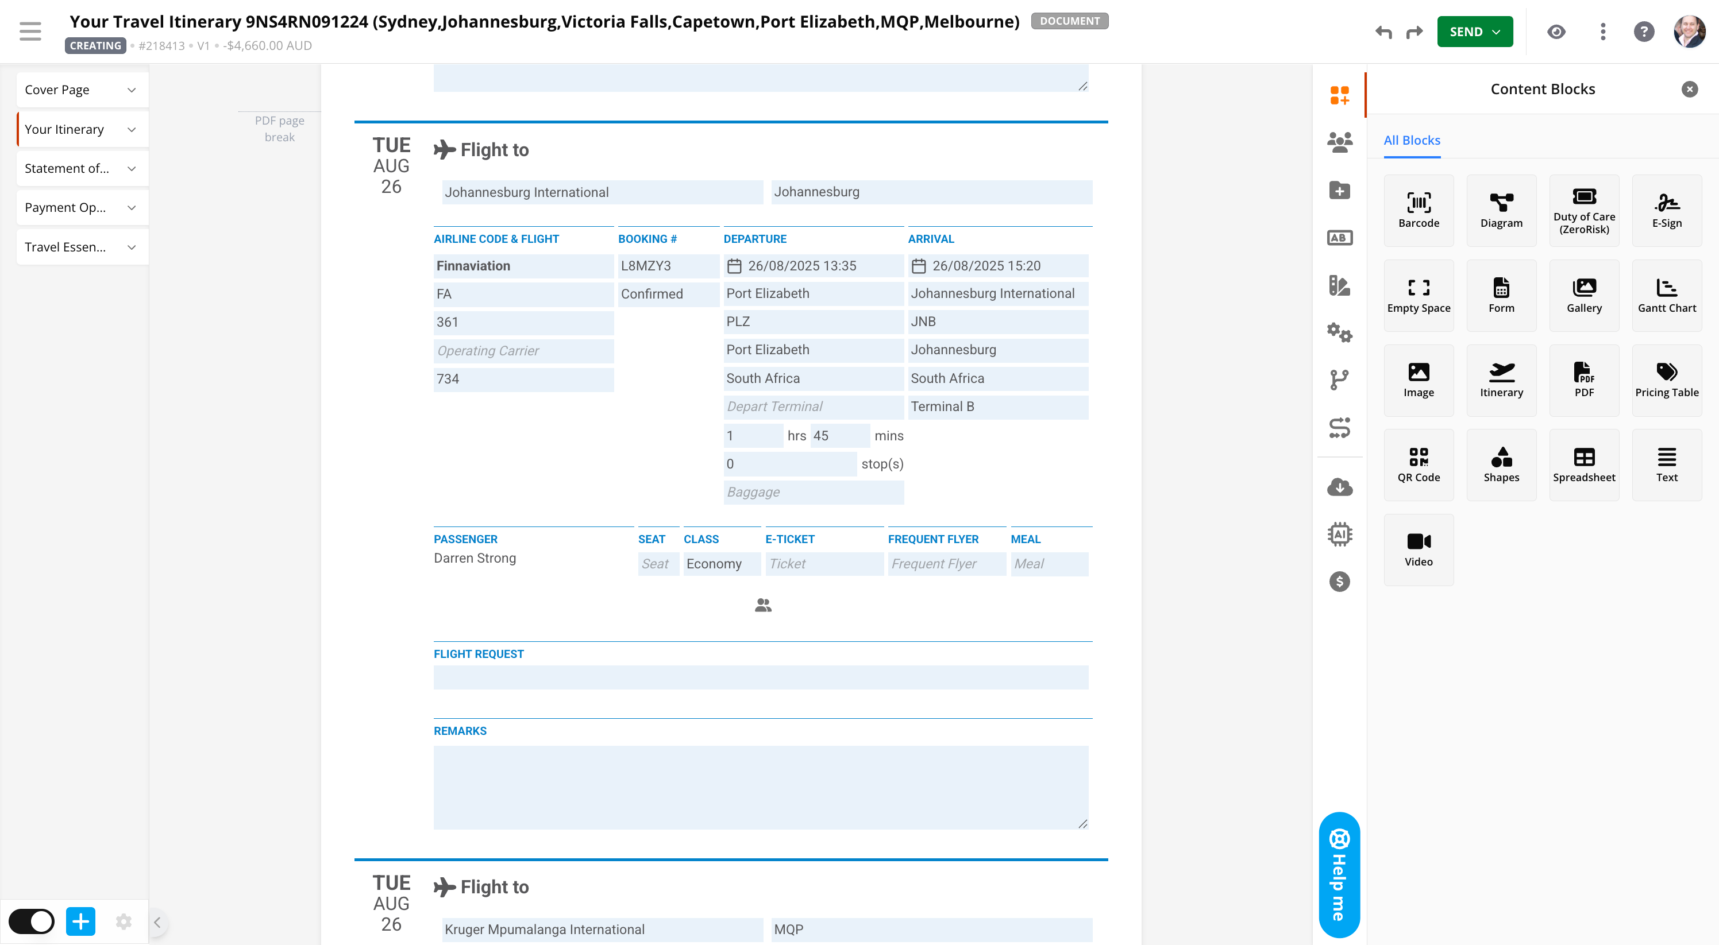Toggle document preview eye icon

(x=1555, y=32)
